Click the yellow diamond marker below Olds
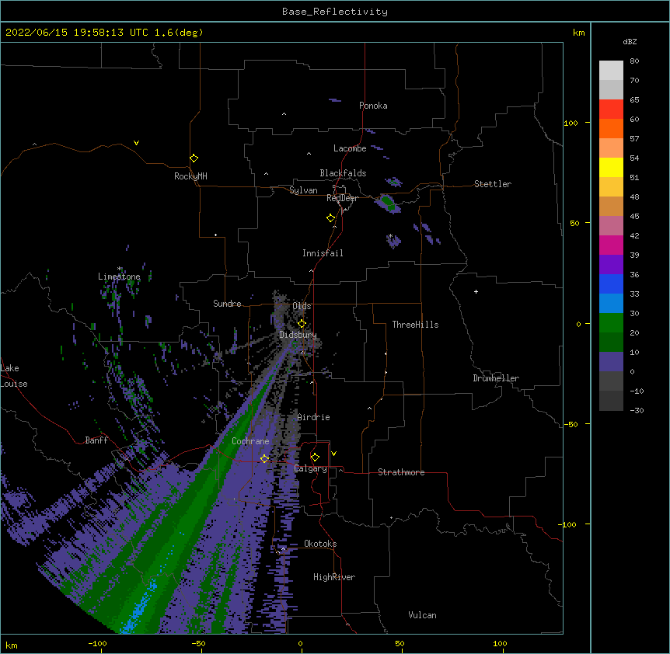The height and width of the screenshot is (654, 670). click(302, 323)
